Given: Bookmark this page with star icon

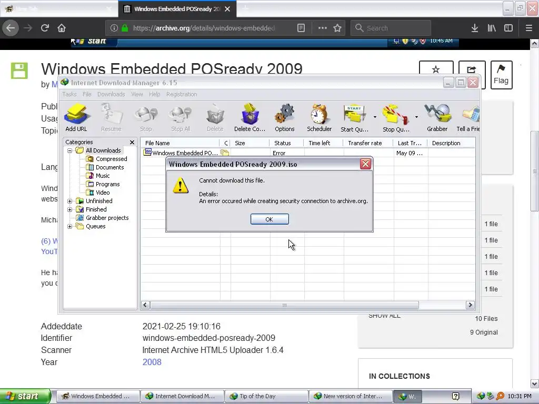Looking at the screenshot, I should coord(337,28).
